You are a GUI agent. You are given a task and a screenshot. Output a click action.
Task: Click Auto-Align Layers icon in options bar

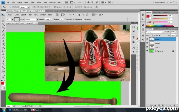[97, 7]
